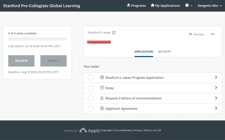Switch to the ACTIVITY tab
Viewport: 225px width, 140px height.
click(x=165, y=52)
